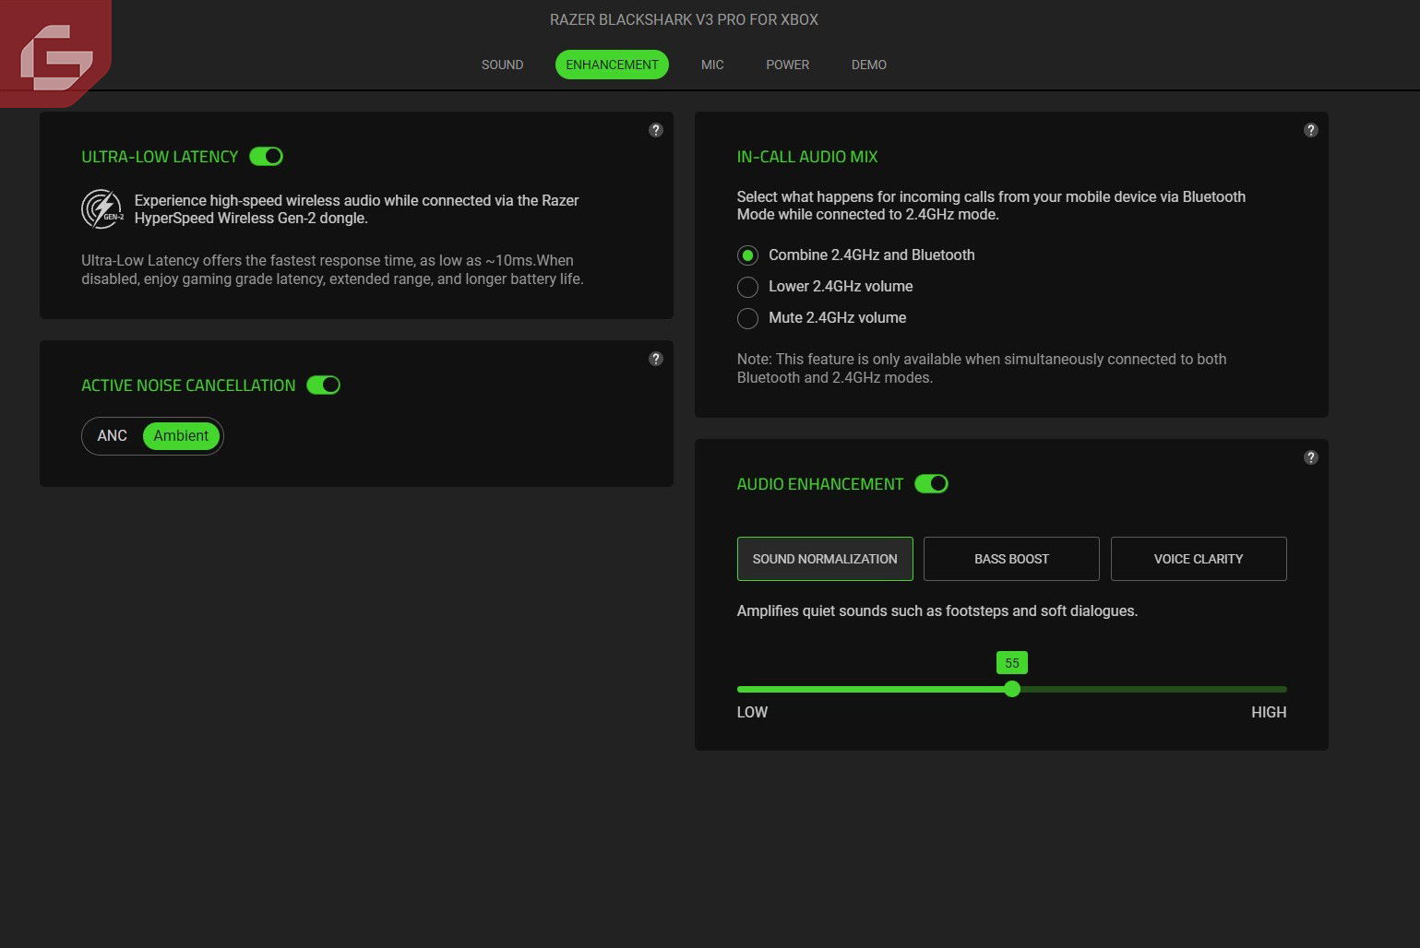The height and width of the screenshot is (948, 1420).
Task: Open help for Ultra-Low Latency panel
Action: pos(656,130)
